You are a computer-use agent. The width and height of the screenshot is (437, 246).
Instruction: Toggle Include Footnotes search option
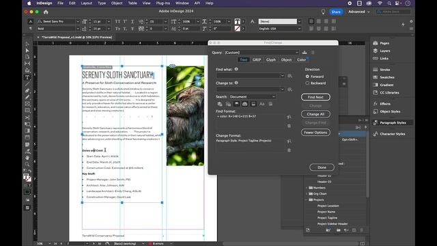pyautogui.click(x=253, y=104)
